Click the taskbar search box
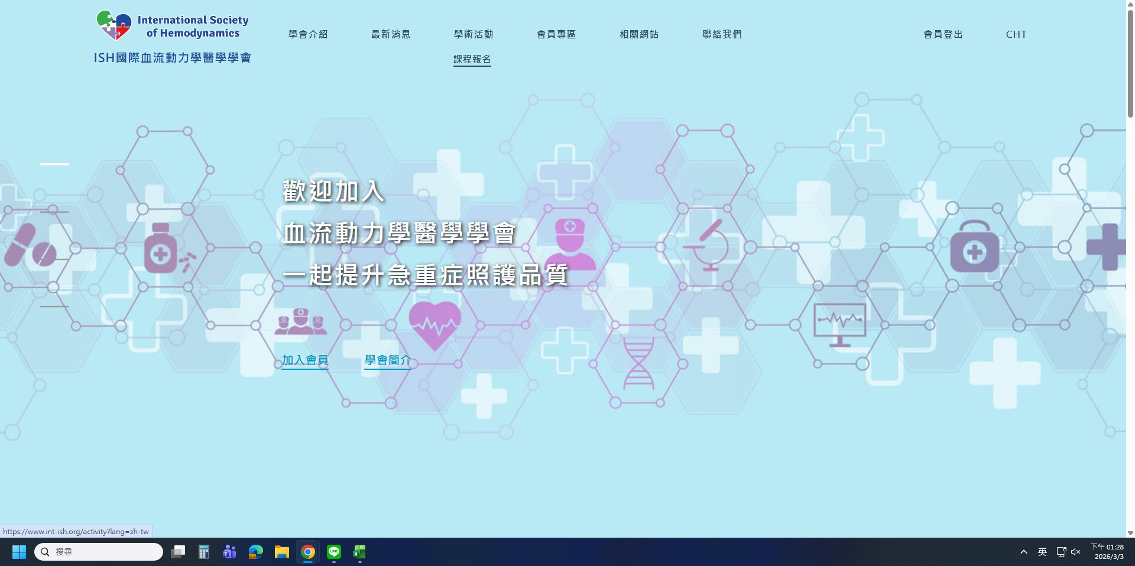This screenshot has height=566, width=1135. coord(99,552)
